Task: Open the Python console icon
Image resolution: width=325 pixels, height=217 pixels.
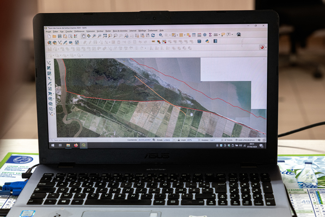Action: click(x=207, y=41)
